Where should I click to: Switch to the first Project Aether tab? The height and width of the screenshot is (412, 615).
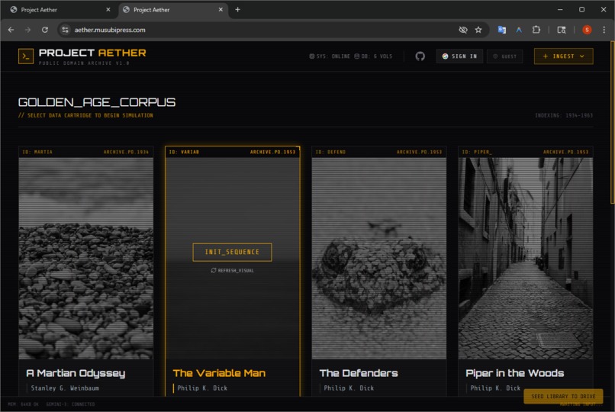(60, 10)
